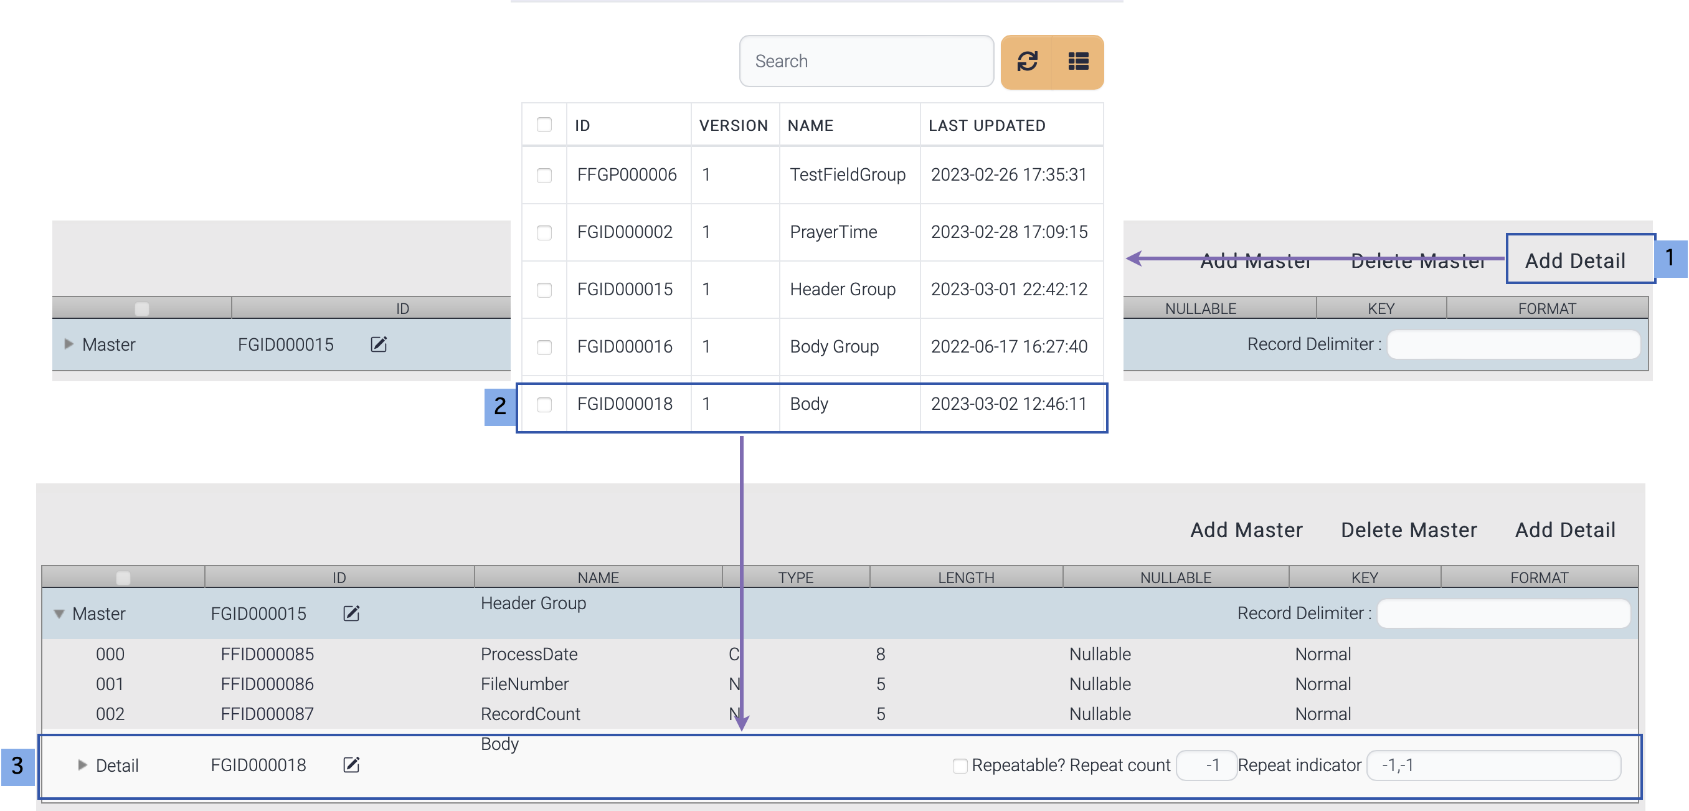
Task: Click edit icon on Header Group master row
Action: pyautogui.click(x=351, y=613)
